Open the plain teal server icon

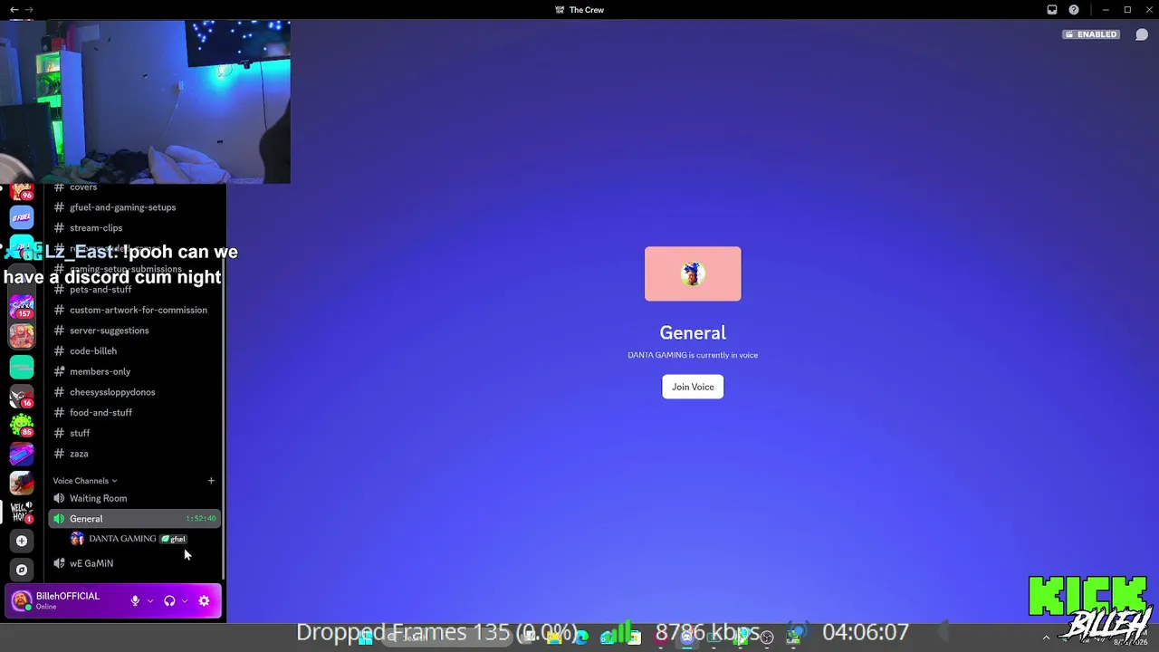pyautogui.click(x=22, y=367)
